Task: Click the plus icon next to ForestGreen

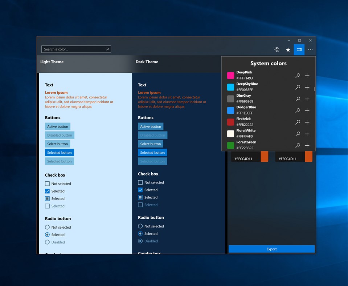Action: tap(307, 145)
